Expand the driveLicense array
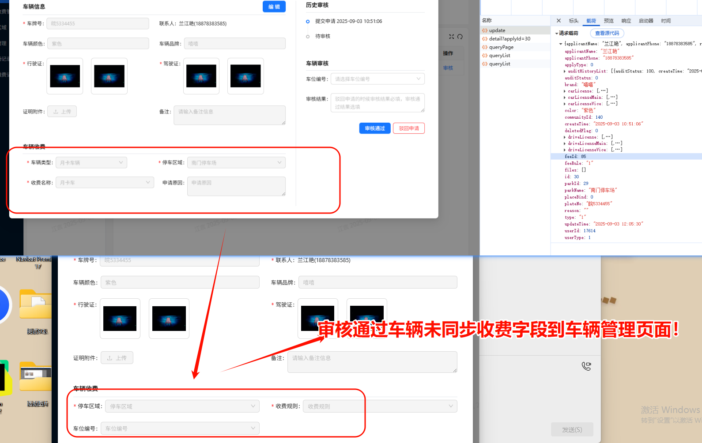The height and width of the screenshot is (443, 702). point(565,137)
